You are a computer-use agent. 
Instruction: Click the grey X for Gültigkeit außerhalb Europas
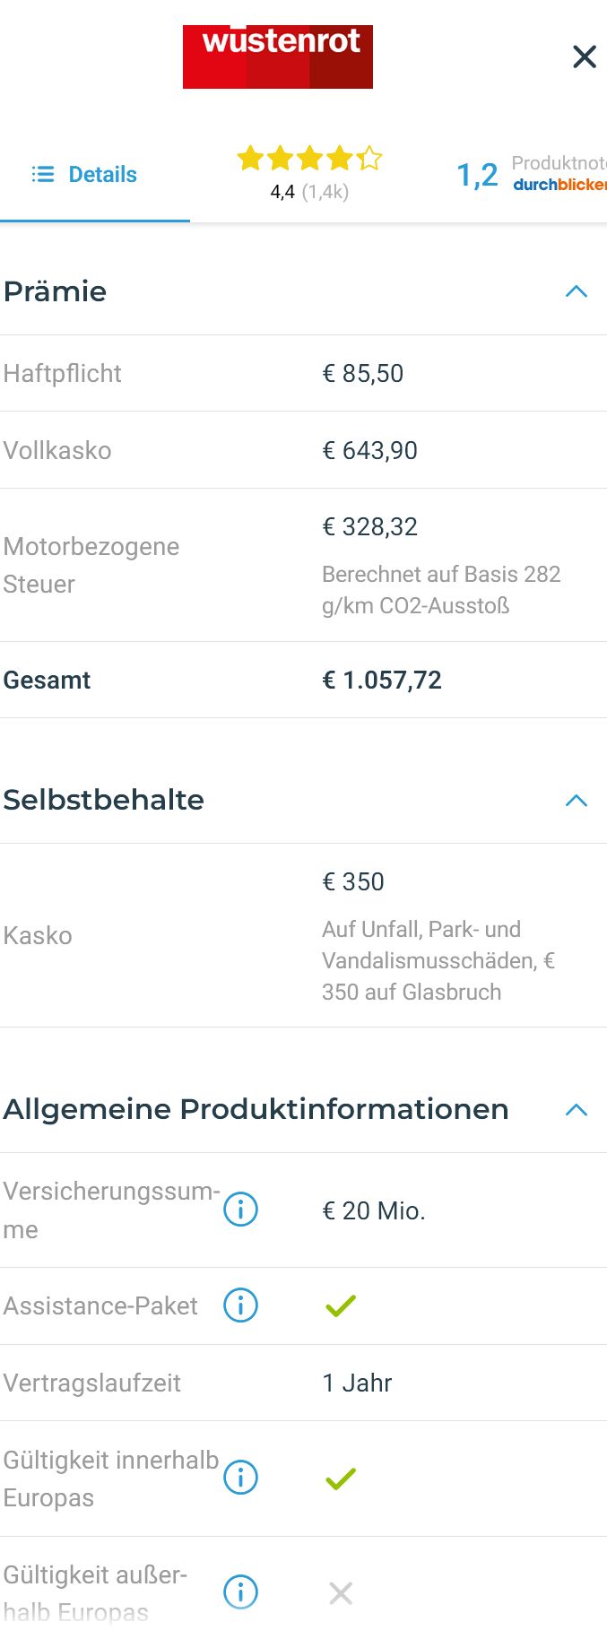(x=341, y=1592)
